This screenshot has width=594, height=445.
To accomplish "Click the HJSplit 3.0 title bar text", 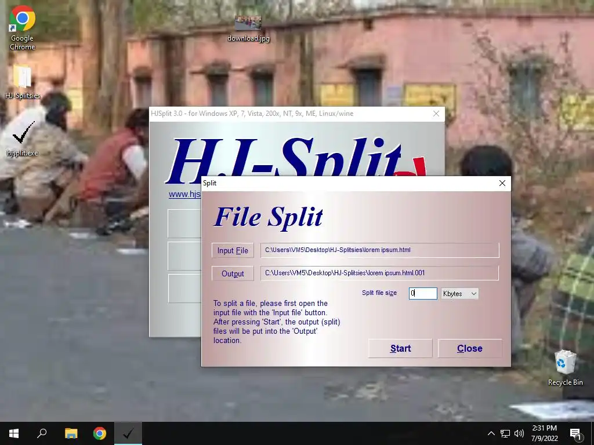I will [x=252, y=114].
